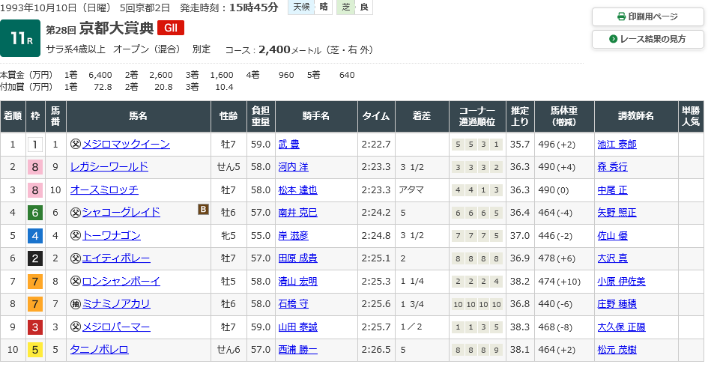This screenshot has height=367, width=708.
Task: Click the 父 mark icon beside メジロマックイーン
Action: coord(76,145)
